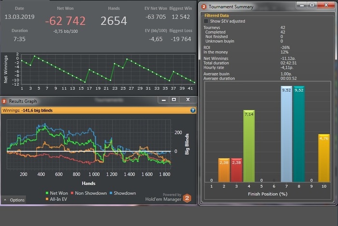Click the Results Graph window app icon
The height and width of the screenshot is (226, 338).
(x=4, y=101)
